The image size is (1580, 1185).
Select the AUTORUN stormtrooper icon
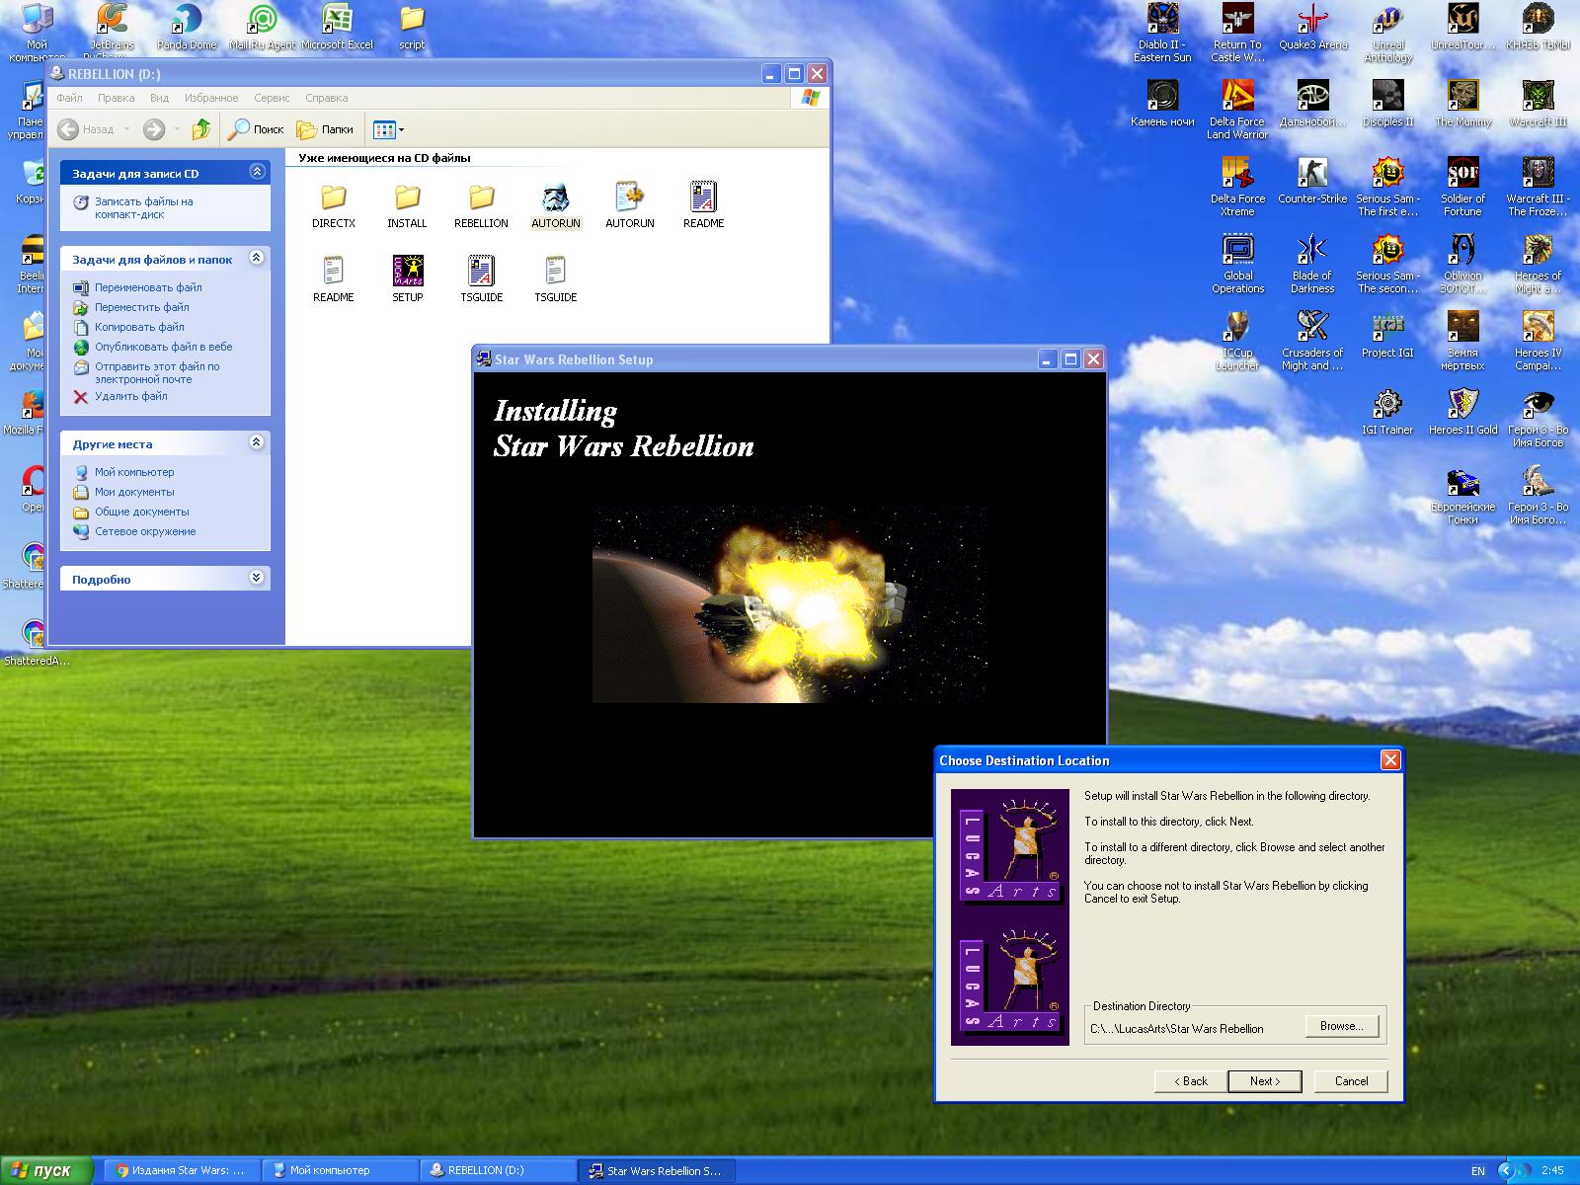pyautogui.click(x=555, y=198)
